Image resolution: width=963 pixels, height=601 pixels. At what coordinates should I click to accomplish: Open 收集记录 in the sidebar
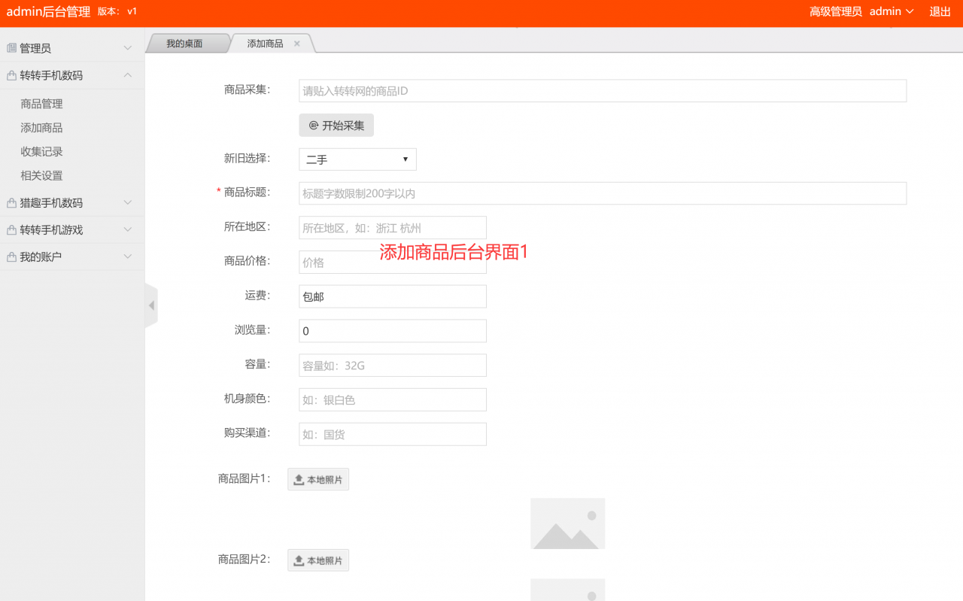point(42,152)
